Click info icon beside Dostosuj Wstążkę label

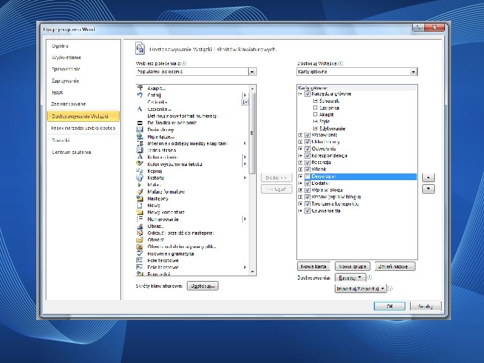[x=340, y=64]
